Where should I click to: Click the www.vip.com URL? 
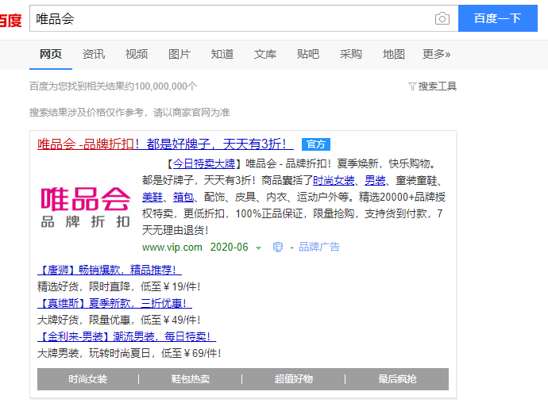pyautogui.click(x=172, y=248)
